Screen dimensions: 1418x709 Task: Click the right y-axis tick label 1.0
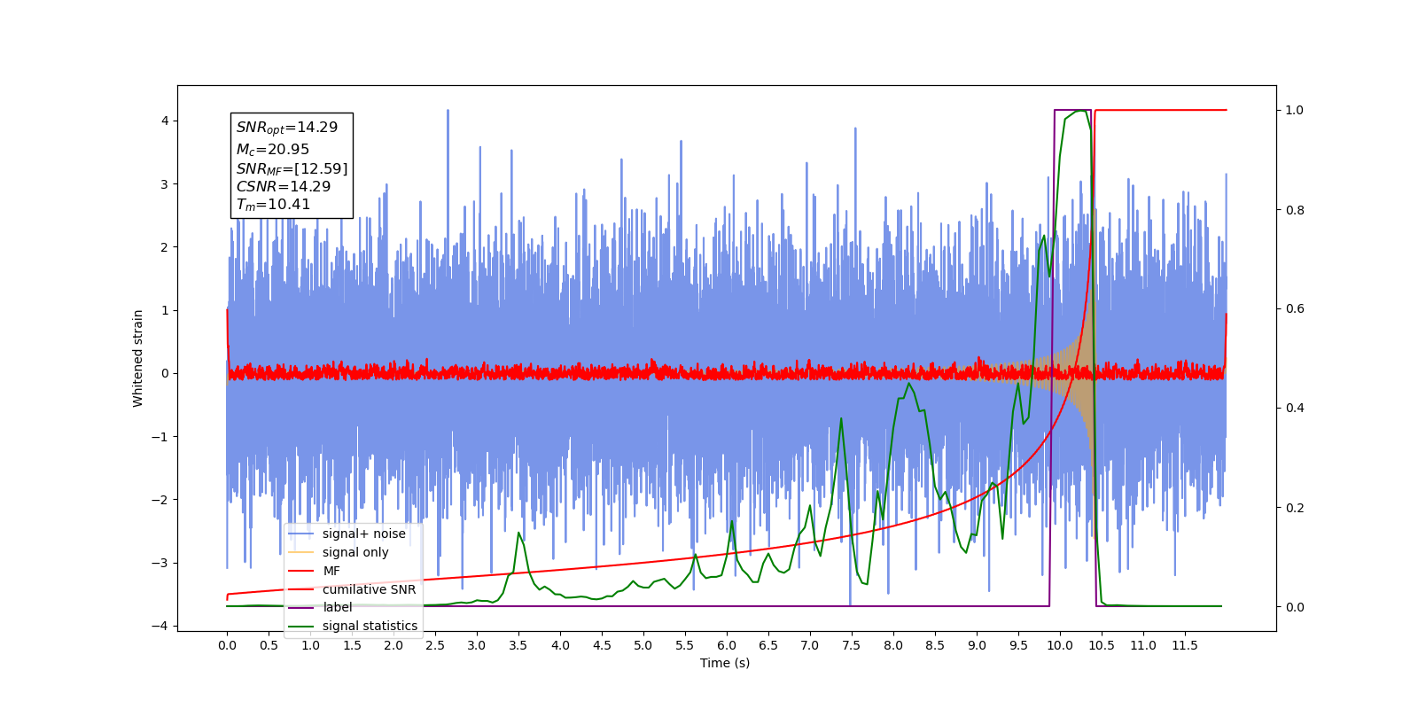pos(1295,111)
